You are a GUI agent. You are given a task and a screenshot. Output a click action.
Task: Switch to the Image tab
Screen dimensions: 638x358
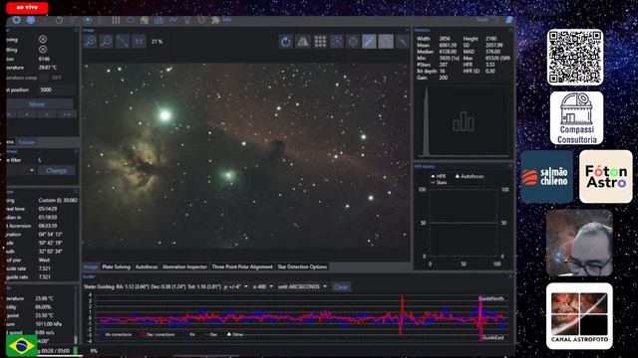tap(91, 267)
